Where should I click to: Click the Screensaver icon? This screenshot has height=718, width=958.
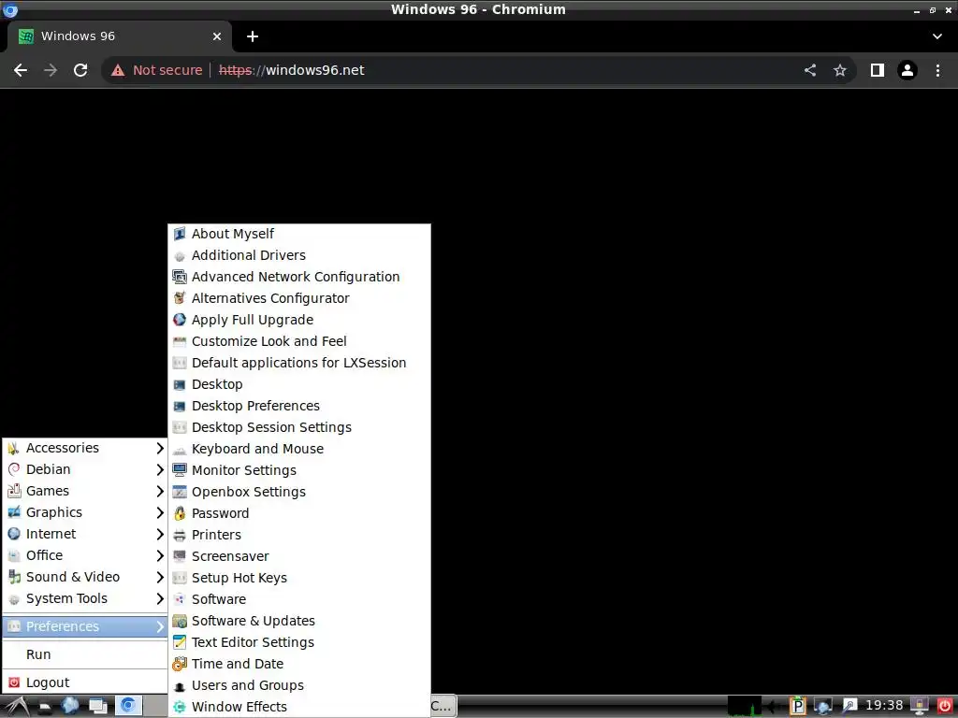[x=179, y=556]
